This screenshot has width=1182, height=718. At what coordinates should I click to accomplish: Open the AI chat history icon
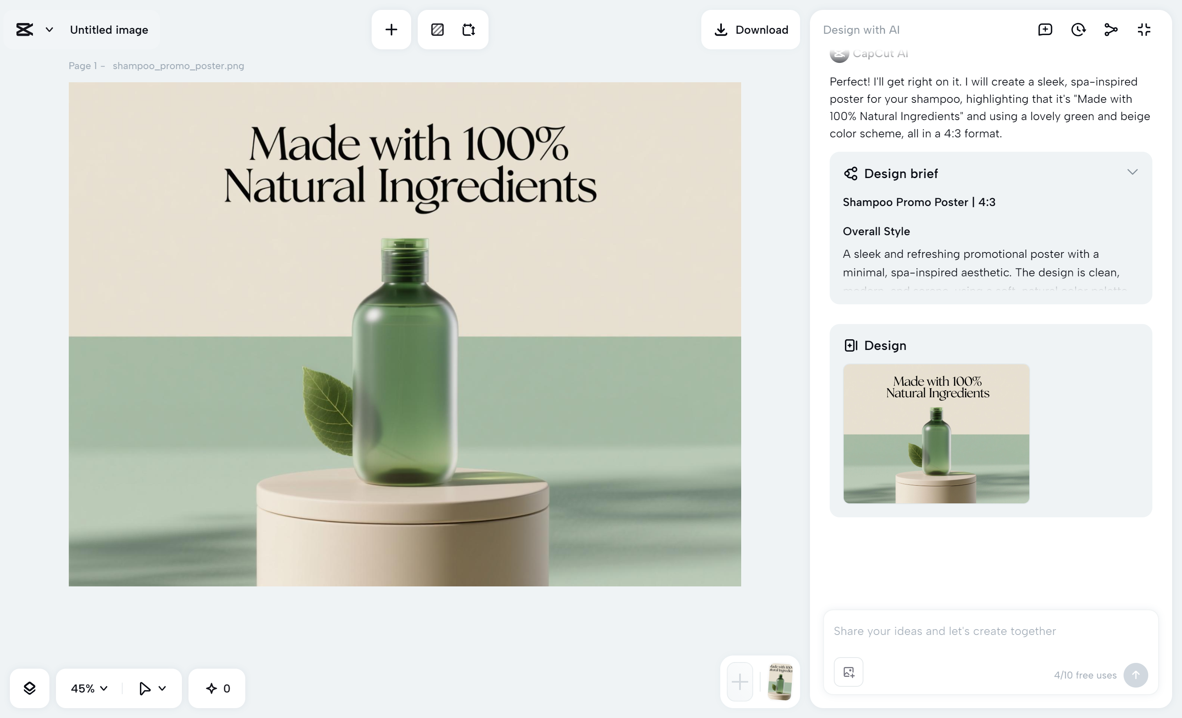click(x=1078, y=30)
